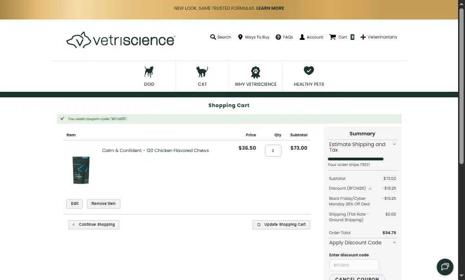Click 'Your order ships FREE!' text
Viewport: 465px width, 280px height.
pos(349,165)
